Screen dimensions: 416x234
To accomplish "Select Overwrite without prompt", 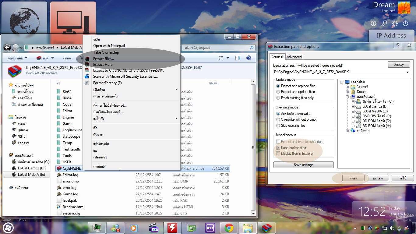I will pyautogui.click(x=296, y=119).
